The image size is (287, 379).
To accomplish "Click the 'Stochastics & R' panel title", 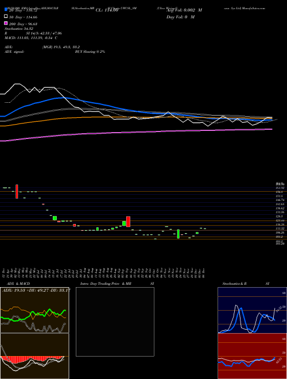I will tap(235, 284).
